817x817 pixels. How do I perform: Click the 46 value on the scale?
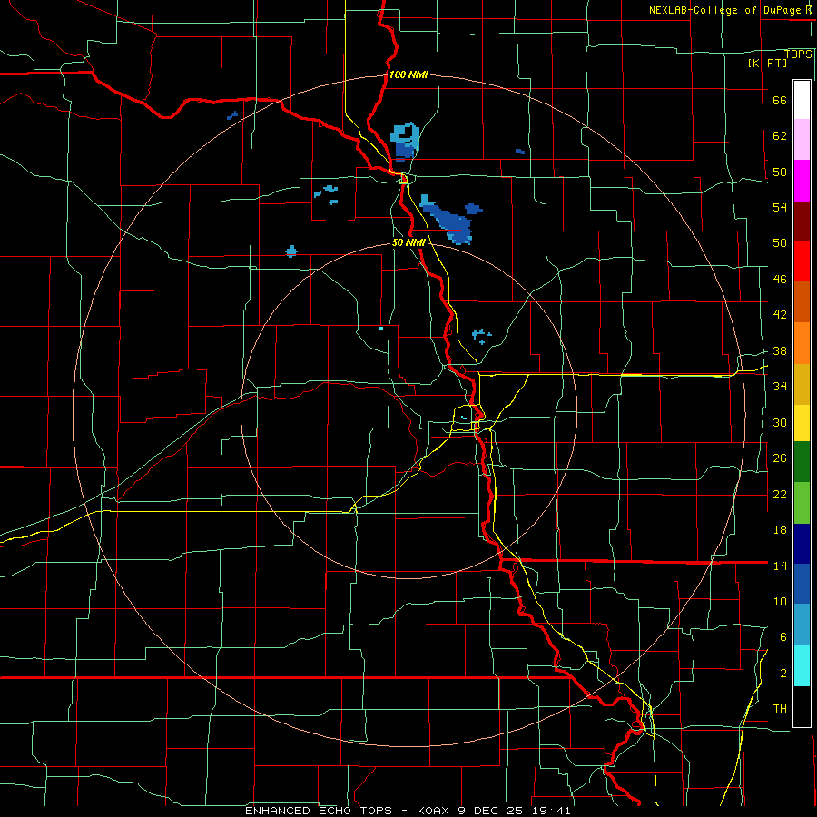click(x=780, y=280)
